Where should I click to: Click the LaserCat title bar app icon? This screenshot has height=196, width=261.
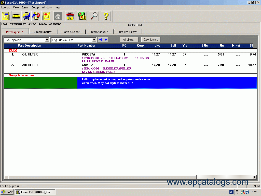[3, 3]
